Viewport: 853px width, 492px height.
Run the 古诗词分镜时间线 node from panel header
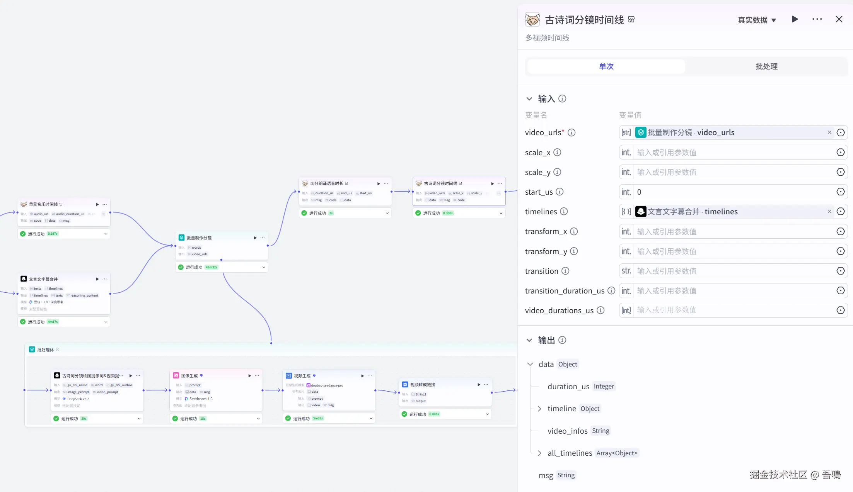pos(795,19)
